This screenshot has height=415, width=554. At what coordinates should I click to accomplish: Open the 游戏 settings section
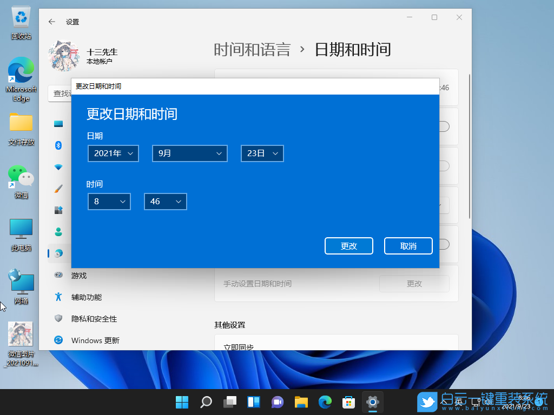(x=87, y=275)
